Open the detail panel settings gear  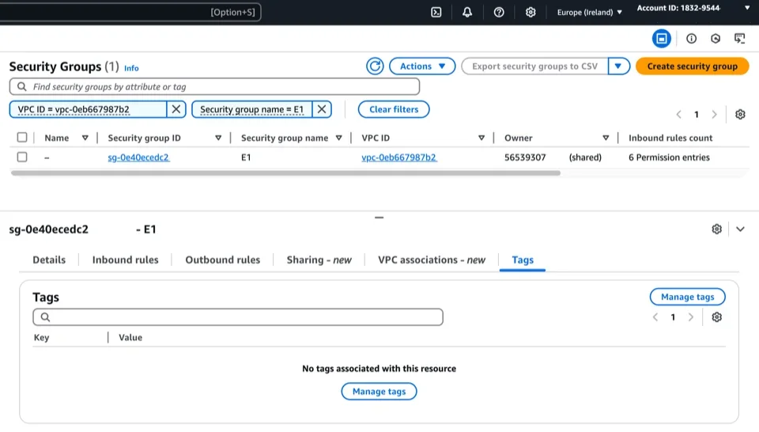coord(716,229)
